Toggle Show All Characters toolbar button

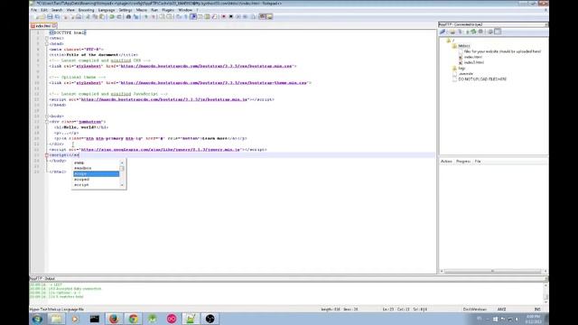(186, 16)
